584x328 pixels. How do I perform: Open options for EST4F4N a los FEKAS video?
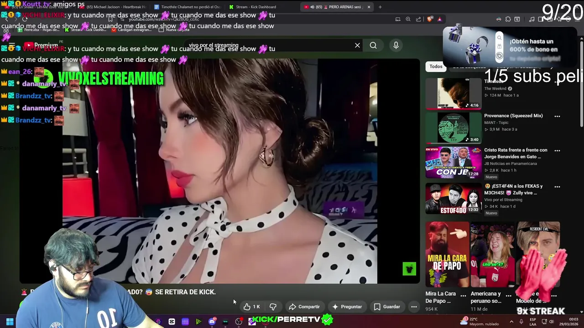pyautogui.click(x=557, y=187)
